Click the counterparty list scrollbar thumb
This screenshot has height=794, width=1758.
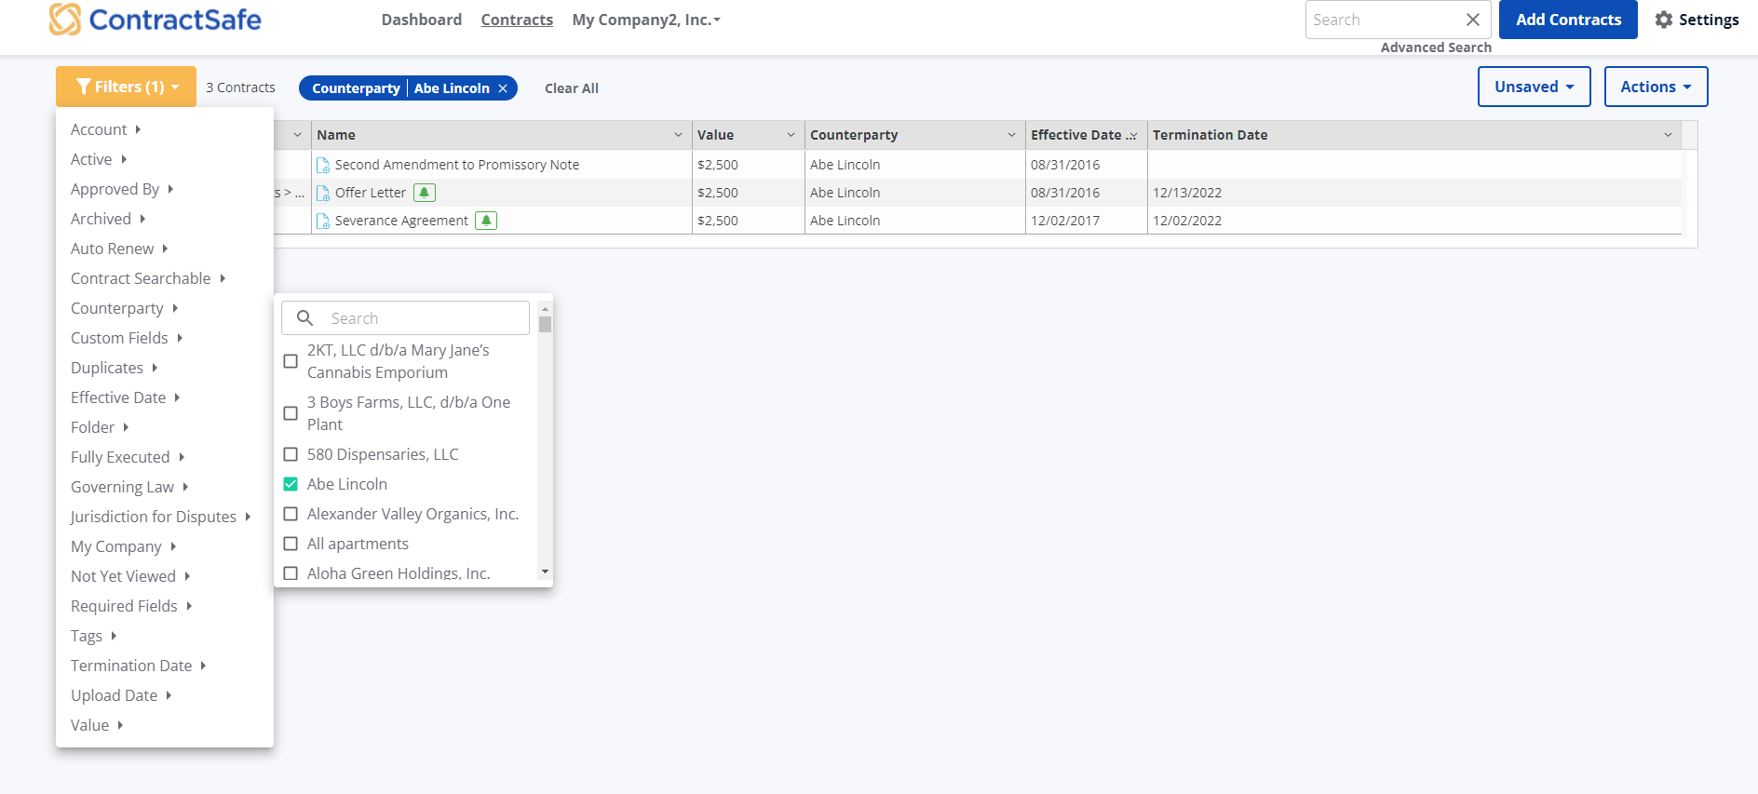[x=546, y=324]
